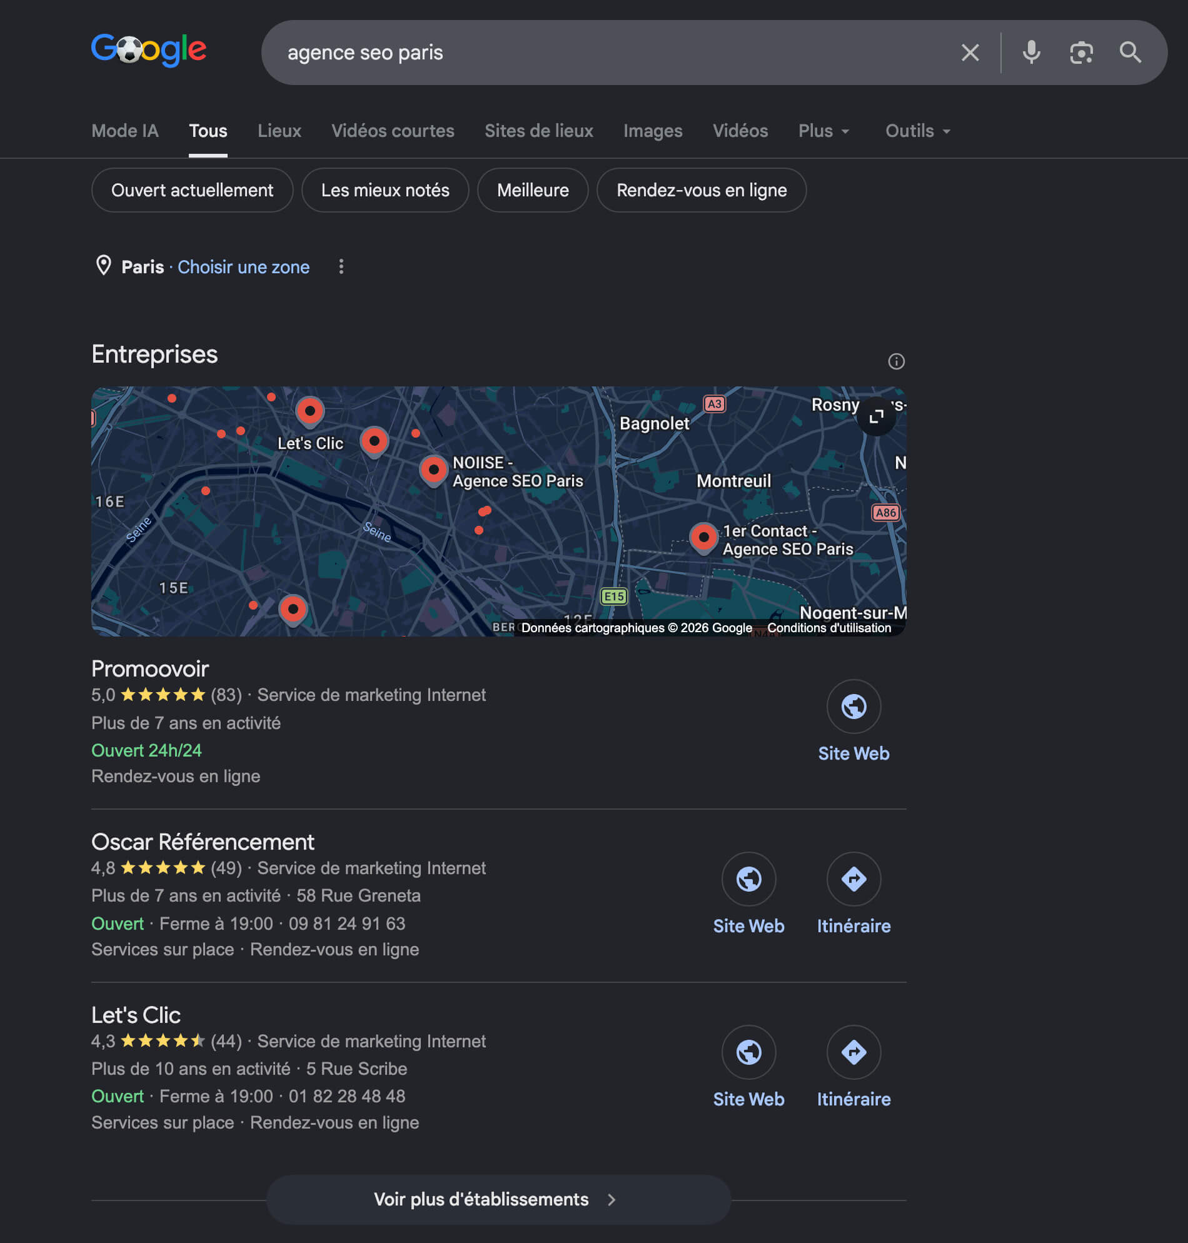1188x1243 pixels.
Task: Click the Google logo
Action: click(x=149, y=50)
